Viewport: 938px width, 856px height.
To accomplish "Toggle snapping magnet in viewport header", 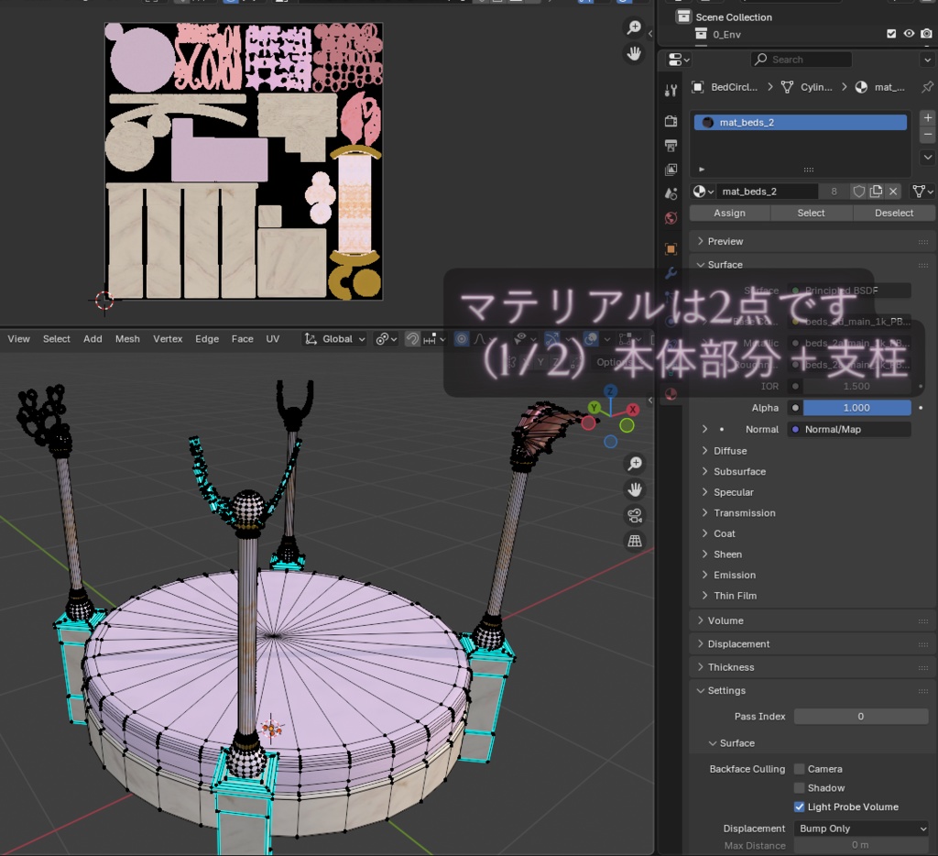I will [x=412, y=339].
